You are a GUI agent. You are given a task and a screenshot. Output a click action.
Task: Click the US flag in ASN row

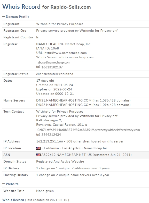(x=38, y=155)
